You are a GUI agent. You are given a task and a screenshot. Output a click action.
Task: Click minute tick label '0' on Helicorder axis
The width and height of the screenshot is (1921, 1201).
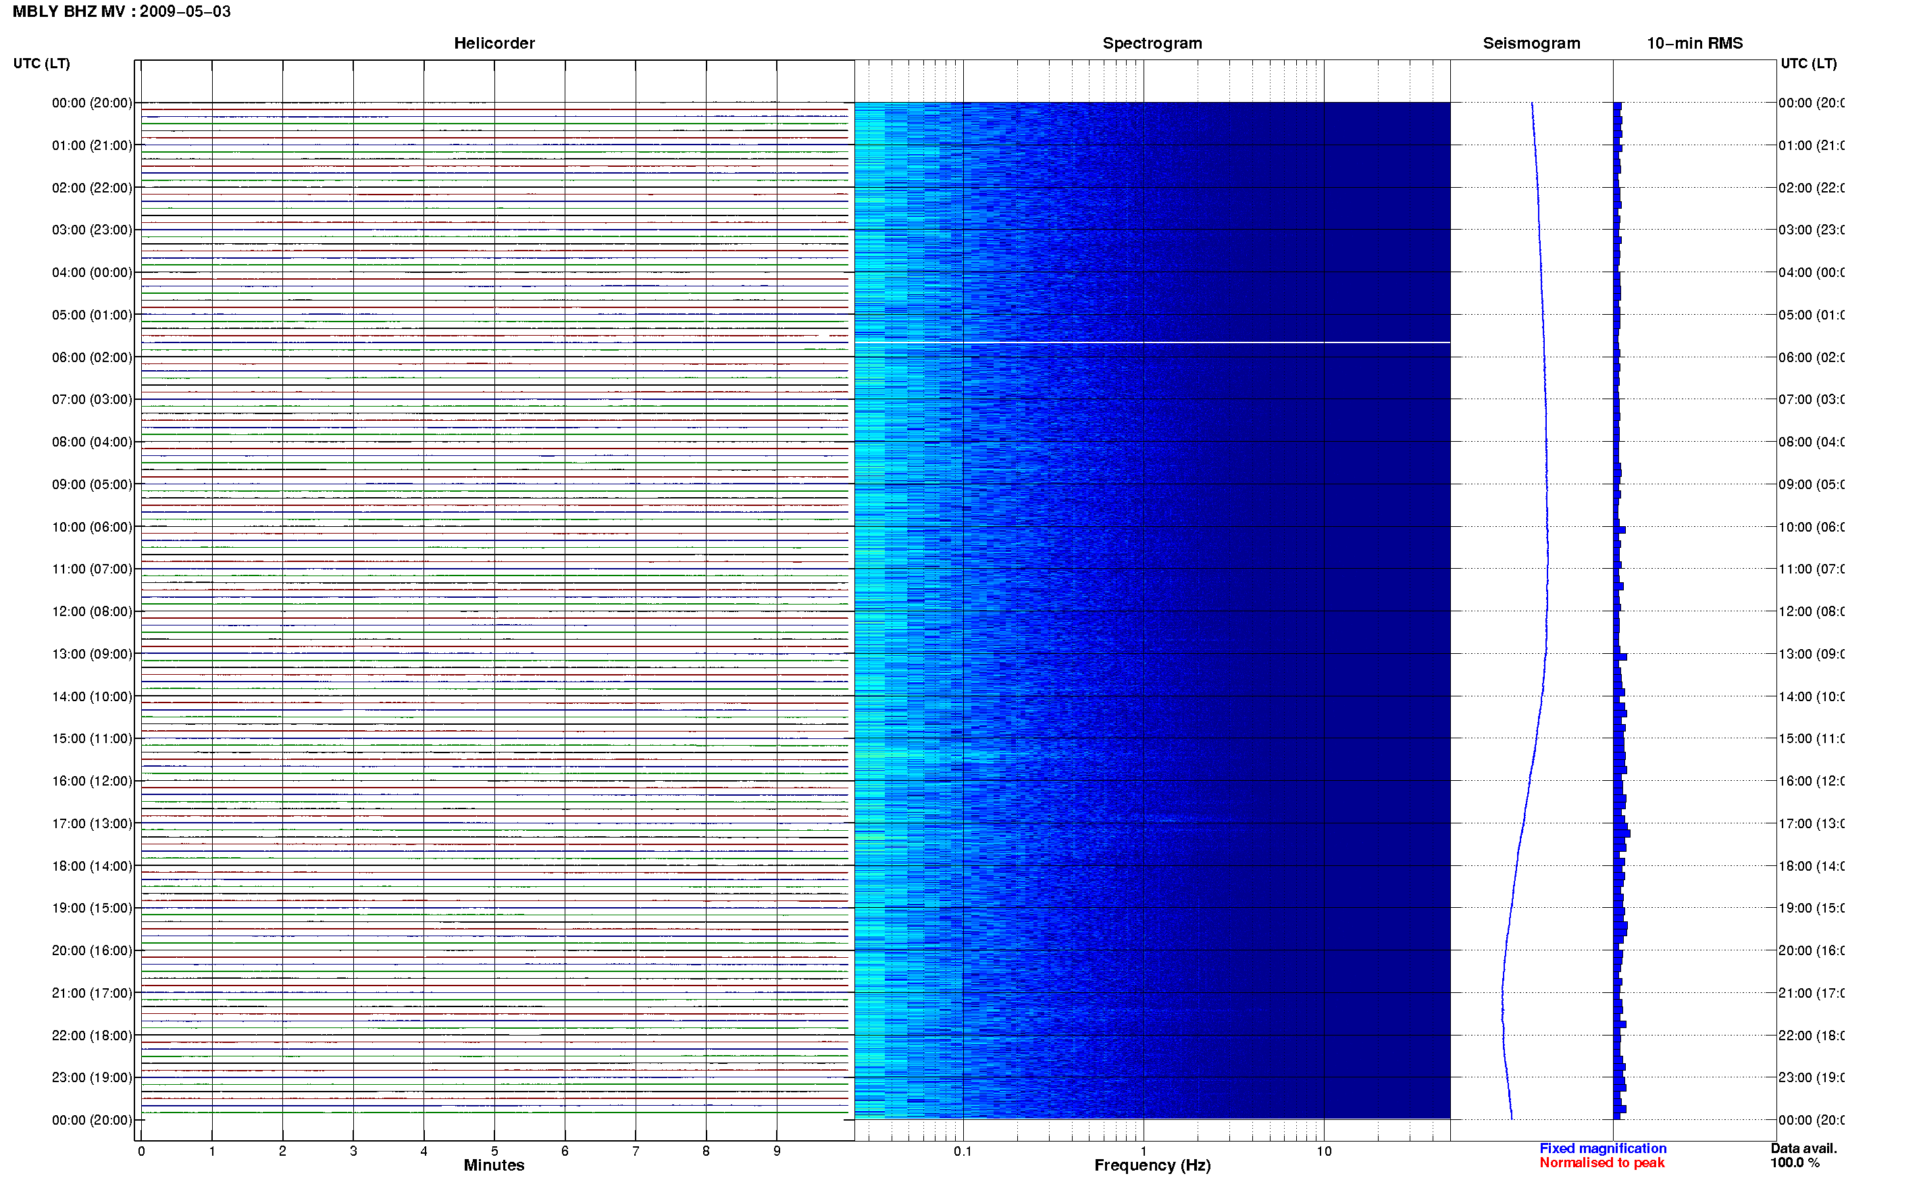coord(141,1152)
